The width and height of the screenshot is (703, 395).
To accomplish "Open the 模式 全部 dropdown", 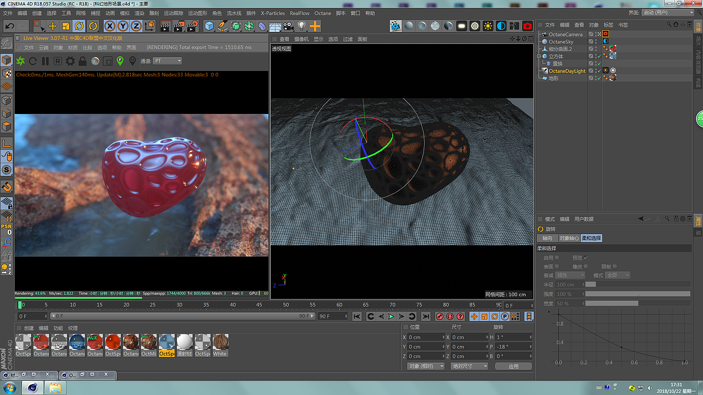I will click(x=618, y=275).
